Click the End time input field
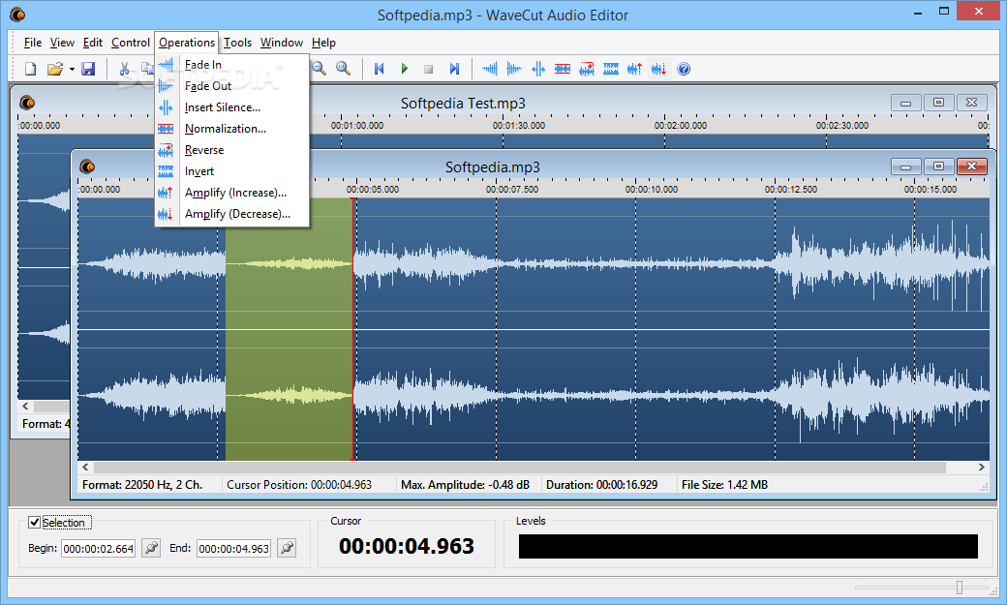Viewport: 1007px width, 605px height. 233,549
